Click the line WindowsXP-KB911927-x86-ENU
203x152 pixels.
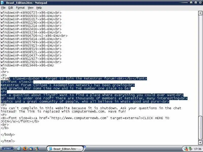pyautogui.click(x=31, y=59)
